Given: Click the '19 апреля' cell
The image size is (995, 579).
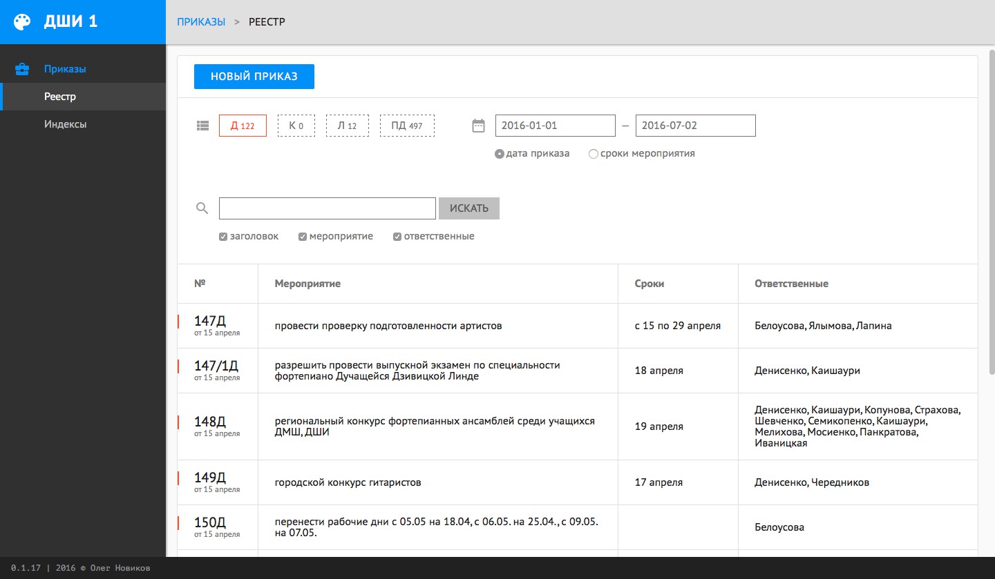Looking at the screenshot, I should pos(659,426).
